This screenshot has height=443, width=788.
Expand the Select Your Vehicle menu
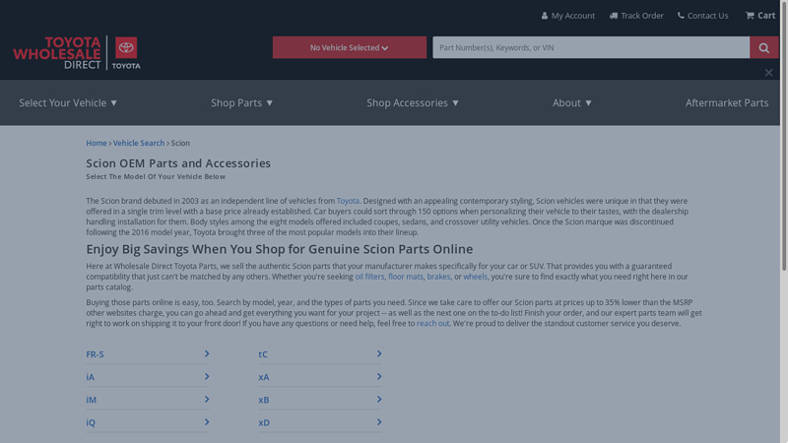click(68, 102)
